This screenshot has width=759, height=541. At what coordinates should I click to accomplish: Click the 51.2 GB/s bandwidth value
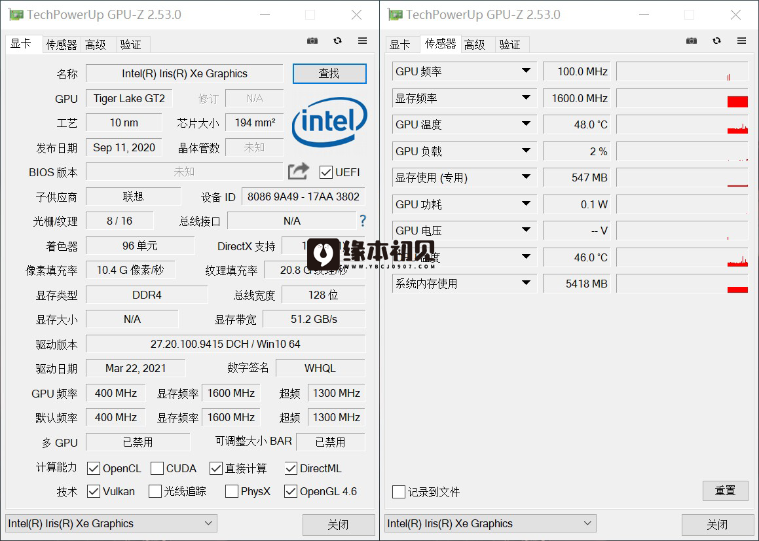pyautogui.click(x=314, y=319)
